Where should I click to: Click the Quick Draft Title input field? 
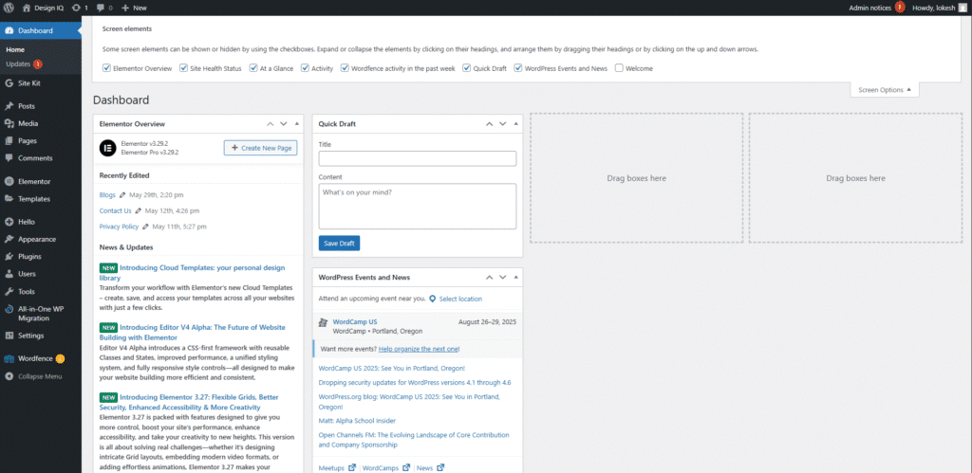pos(418,158)
